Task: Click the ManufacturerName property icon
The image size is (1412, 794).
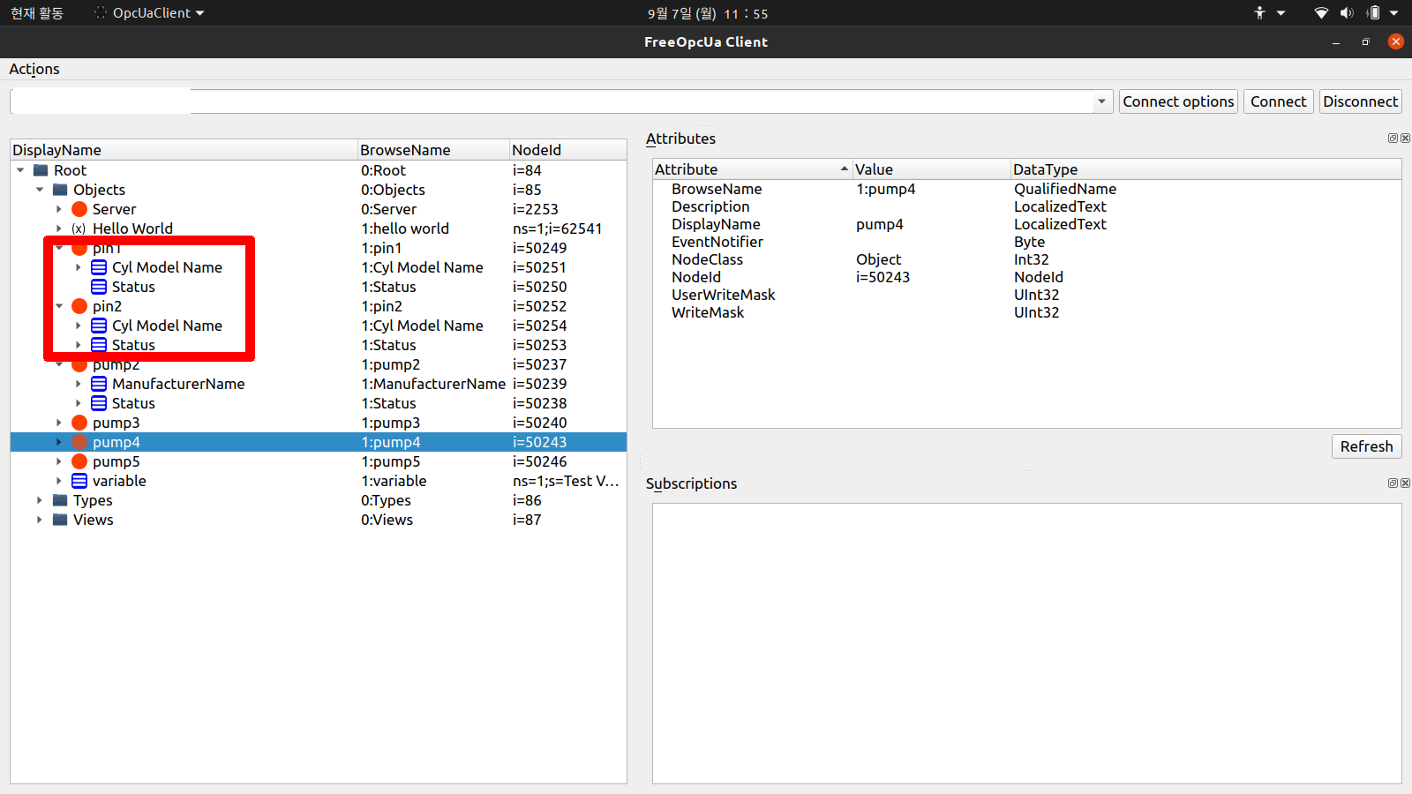Action: 99,384
